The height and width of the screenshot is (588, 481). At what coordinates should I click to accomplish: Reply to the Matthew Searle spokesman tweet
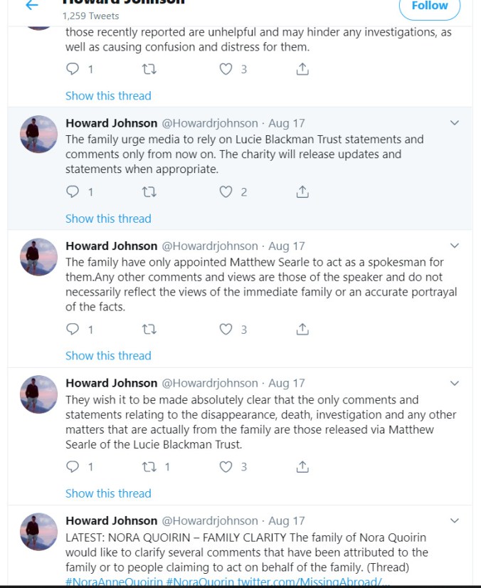[x=73, y=329]
